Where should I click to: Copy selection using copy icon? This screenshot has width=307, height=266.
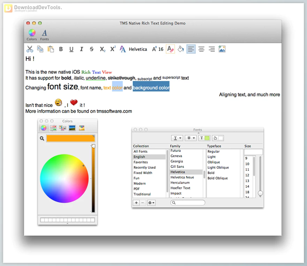40,49
